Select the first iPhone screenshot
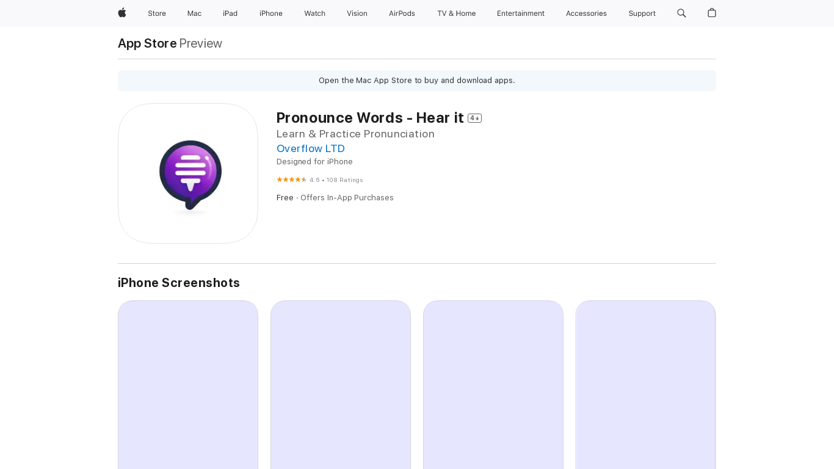 point(188,385)
